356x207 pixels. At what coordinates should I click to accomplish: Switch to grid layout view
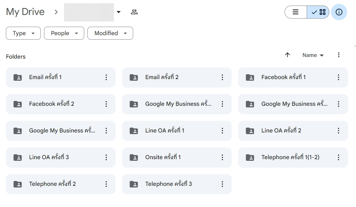[318, 12]
